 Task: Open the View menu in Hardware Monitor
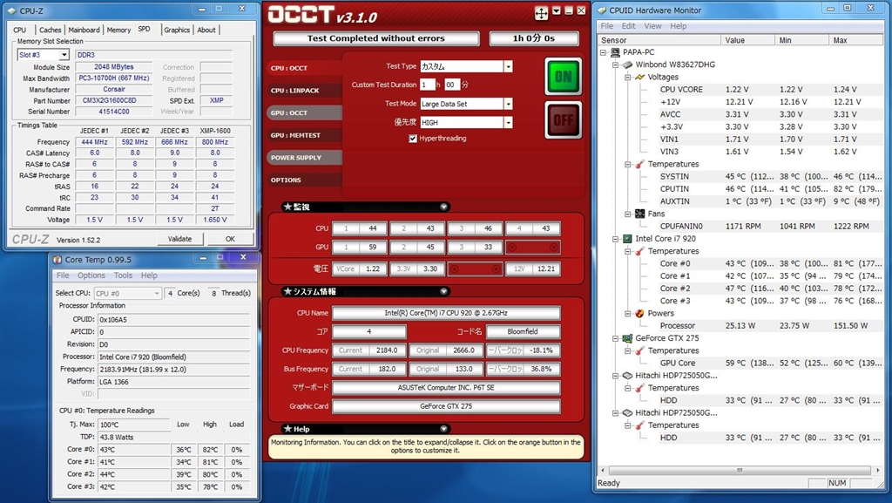pos(652,26)
